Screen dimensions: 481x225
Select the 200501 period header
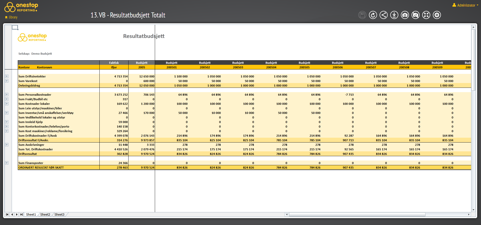[172, 67]
